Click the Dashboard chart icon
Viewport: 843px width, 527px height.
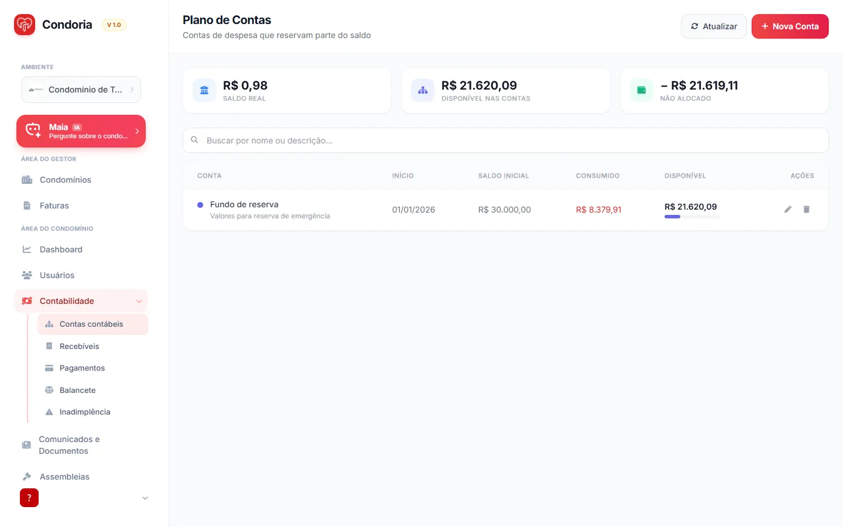pos(27,249)
